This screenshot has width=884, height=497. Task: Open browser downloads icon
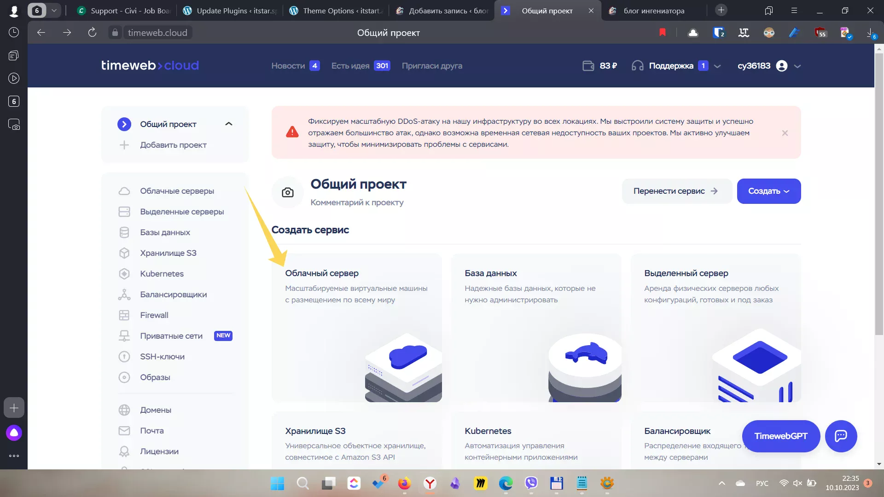(870, 33)
